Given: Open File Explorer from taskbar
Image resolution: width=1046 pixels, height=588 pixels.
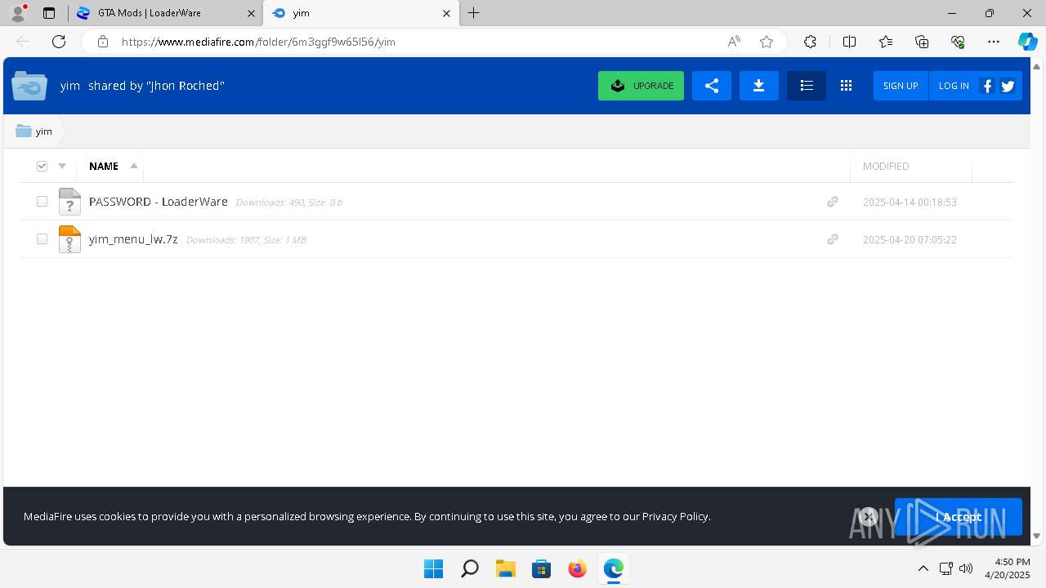Looking at the screenshot, I should (505, 568).
